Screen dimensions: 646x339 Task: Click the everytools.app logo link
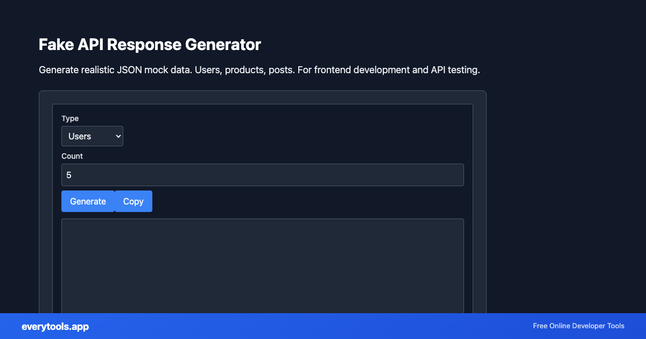click(55, 326)
